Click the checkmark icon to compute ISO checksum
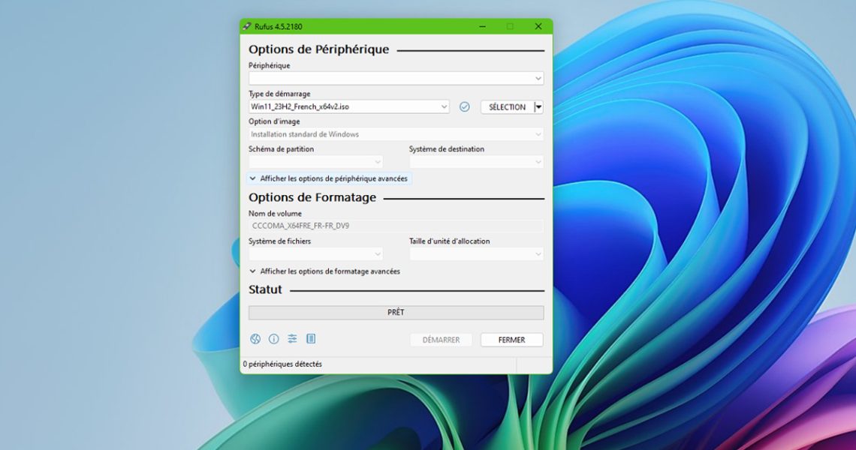This screenshot has width=856, height=450. (464, 107)
